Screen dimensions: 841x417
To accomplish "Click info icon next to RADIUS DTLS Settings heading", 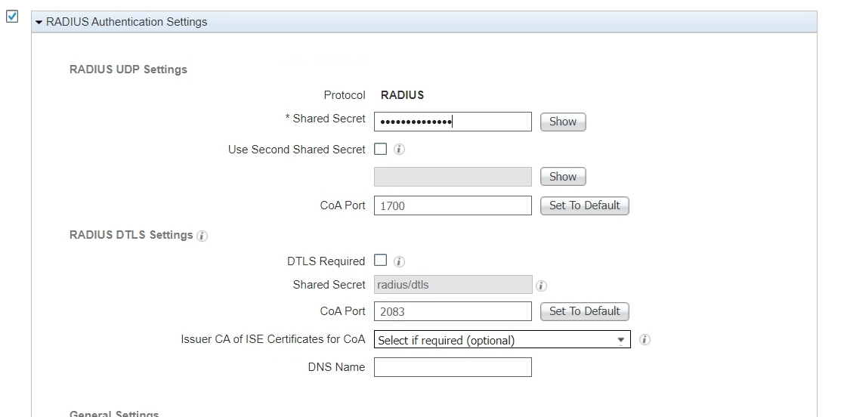I will [202, 236].
